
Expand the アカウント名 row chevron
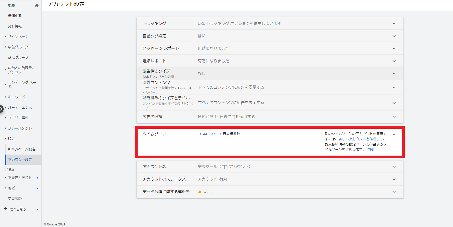(394, 167)
